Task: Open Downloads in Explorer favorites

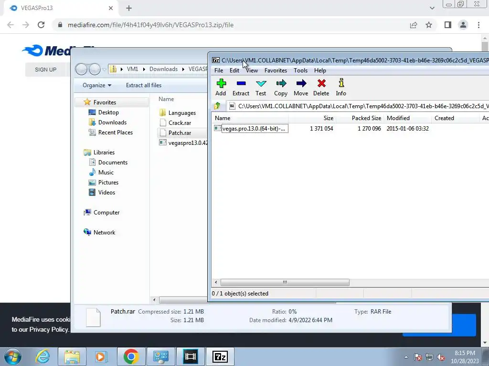Action: point(112,122)
